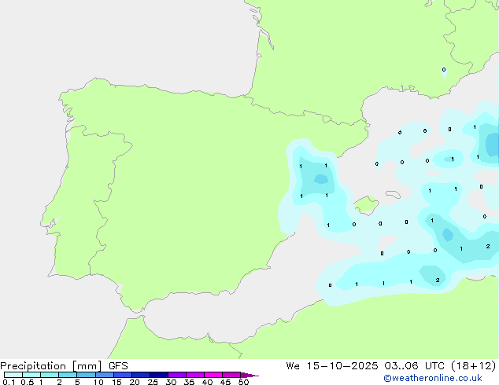The width and height of the screenshot is (499, 385).
Task: Click the '(18+12)' forecast run text
Action: click(x=474, y=366)
